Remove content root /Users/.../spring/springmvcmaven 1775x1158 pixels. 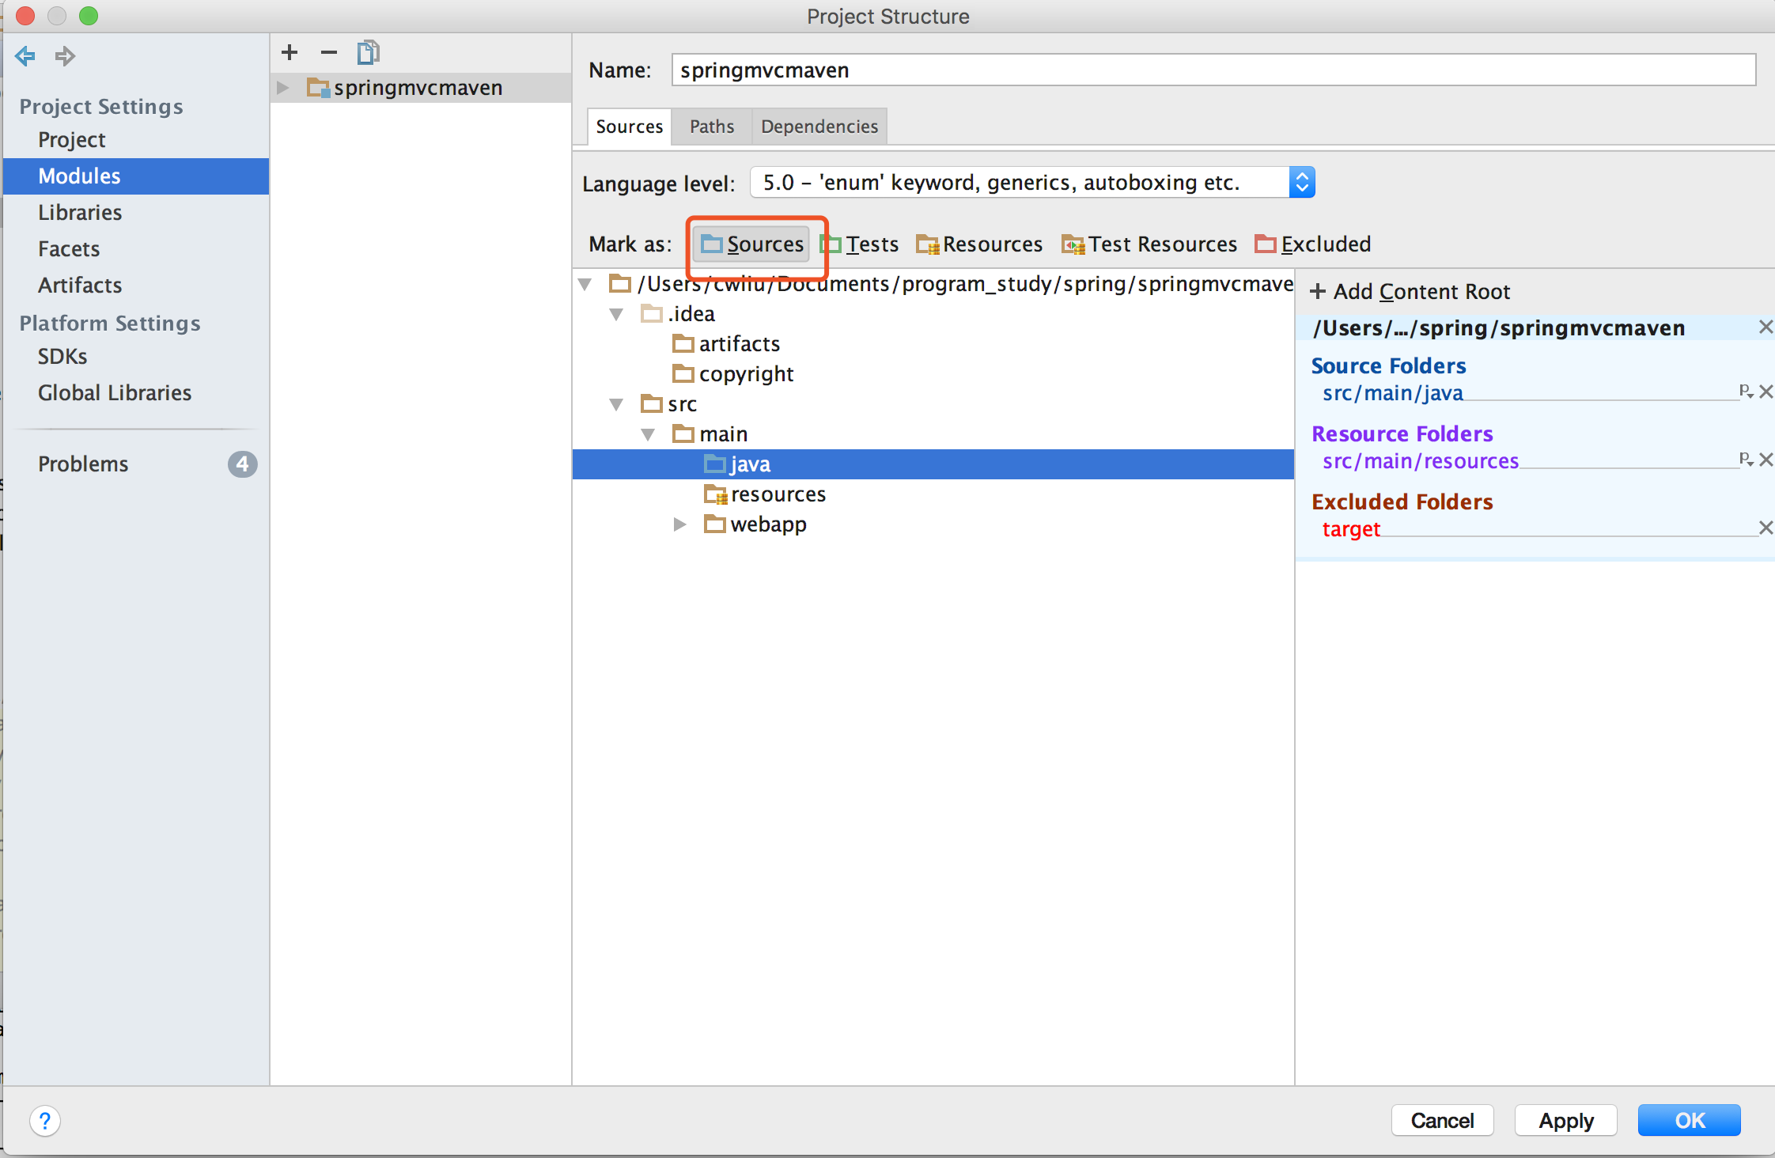click(1766, 327)
